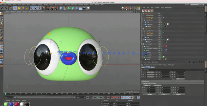Viewport: 207px width, 106px height.
Task: Click Play Forwards in timeline
Action: point(98,97)
